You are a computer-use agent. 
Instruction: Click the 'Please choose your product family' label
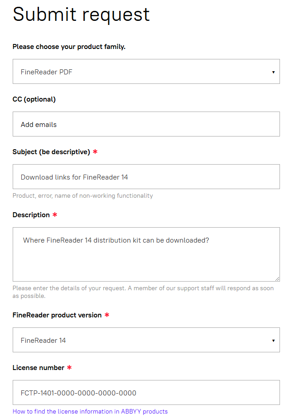(69, 47)
